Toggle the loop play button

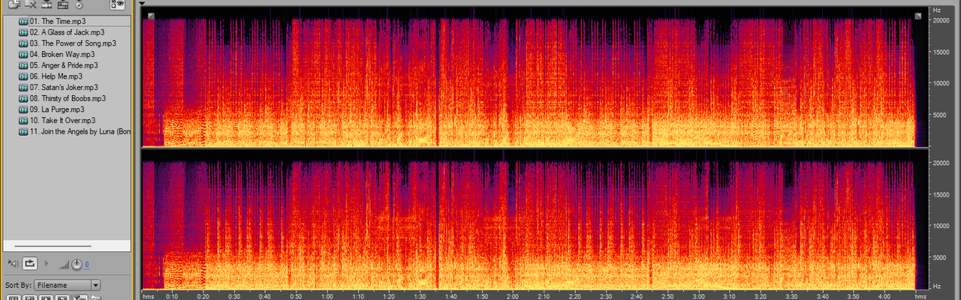(x=30, y=263)
